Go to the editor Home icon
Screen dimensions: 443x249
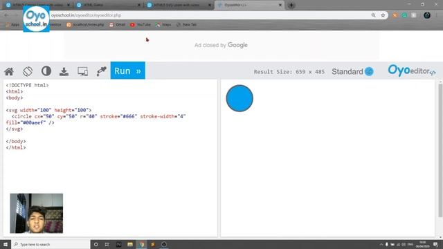pos(9,71)
